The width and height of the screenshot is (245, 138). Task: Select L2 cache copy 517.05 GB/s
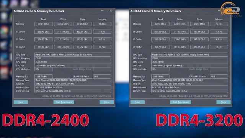(x=199, y=39)
